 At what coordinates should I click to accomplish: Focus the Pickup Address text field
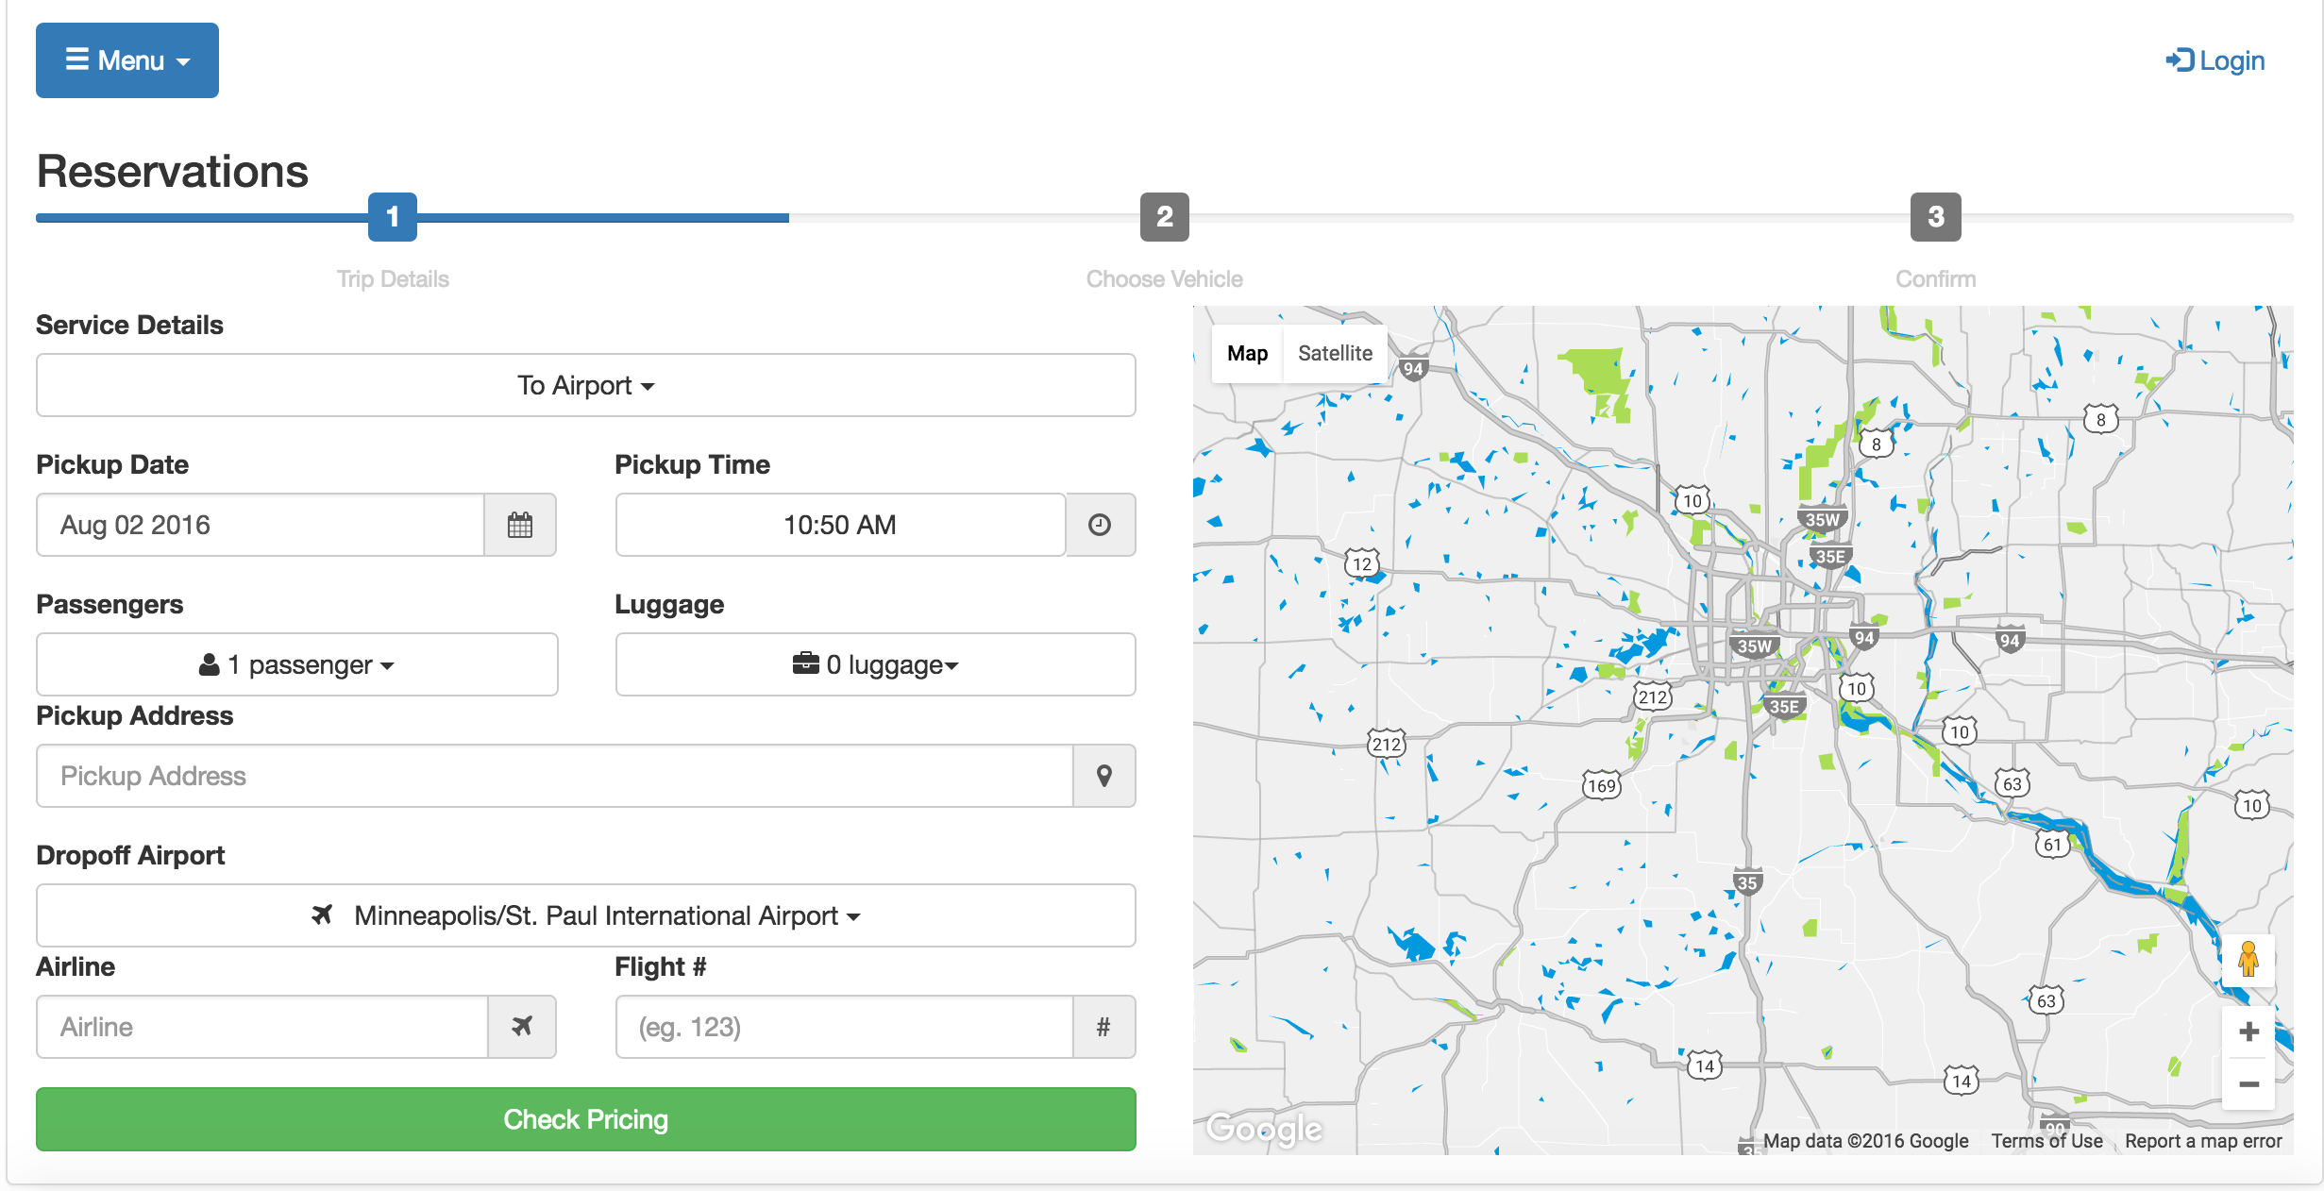554,776
